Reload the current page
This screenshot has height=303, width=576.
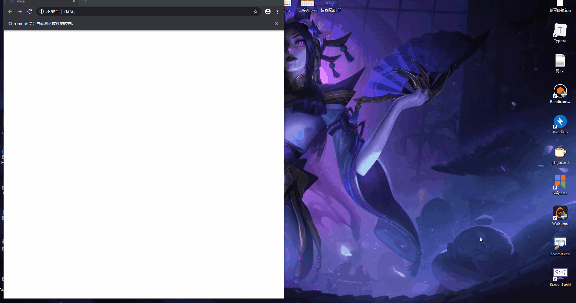pos(30,11)
